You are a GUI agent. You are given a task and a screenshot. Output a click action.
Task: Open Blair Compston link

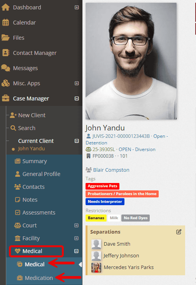pos(111,170)
